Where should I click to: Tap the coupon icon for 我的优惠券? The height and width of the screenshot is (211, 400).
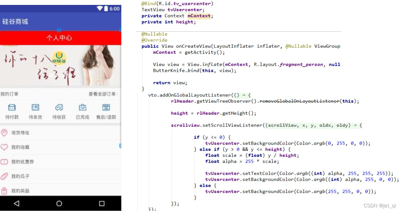[4, 162]
